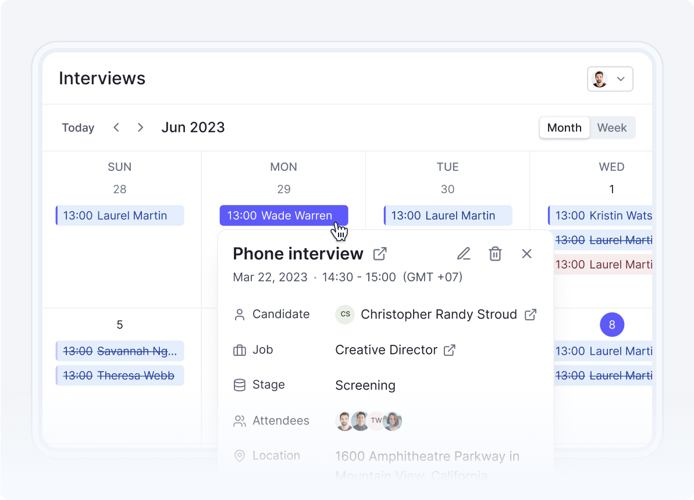Go to previous month arrow
This screenshot has height=500, width=694.
116,127
